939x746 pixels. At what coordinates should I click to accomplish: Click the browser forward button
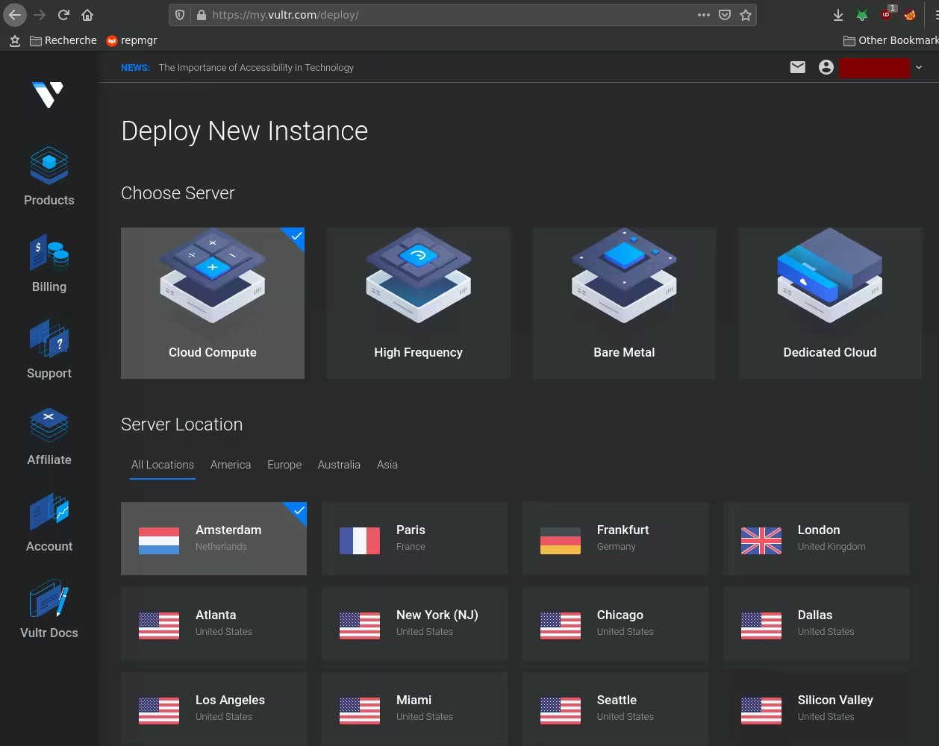(40, 15)
